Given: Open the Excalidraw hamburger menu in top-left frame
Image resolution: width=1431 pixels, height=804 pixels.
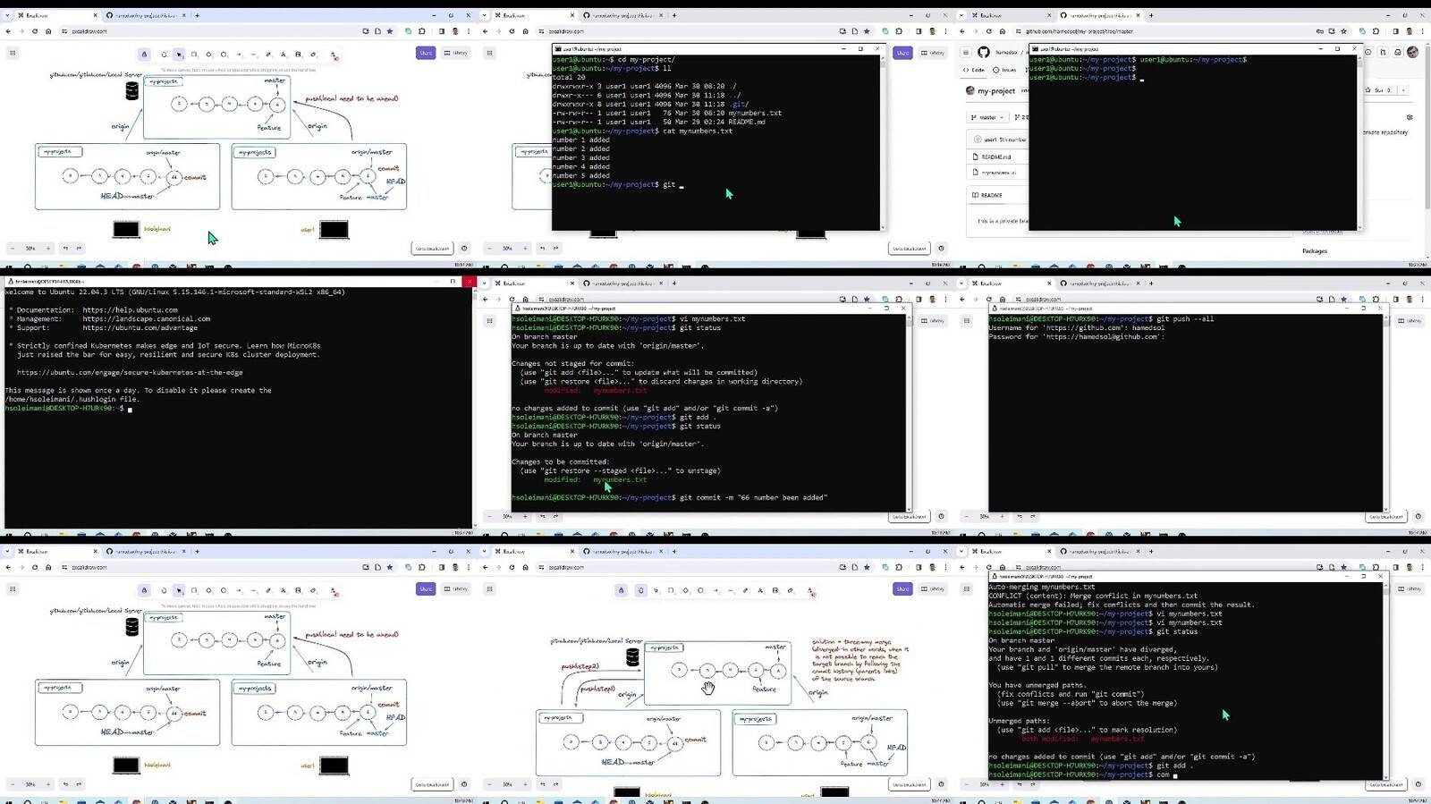Looking at the screenshot, I should pyautogui.click(x=13, y=53).
